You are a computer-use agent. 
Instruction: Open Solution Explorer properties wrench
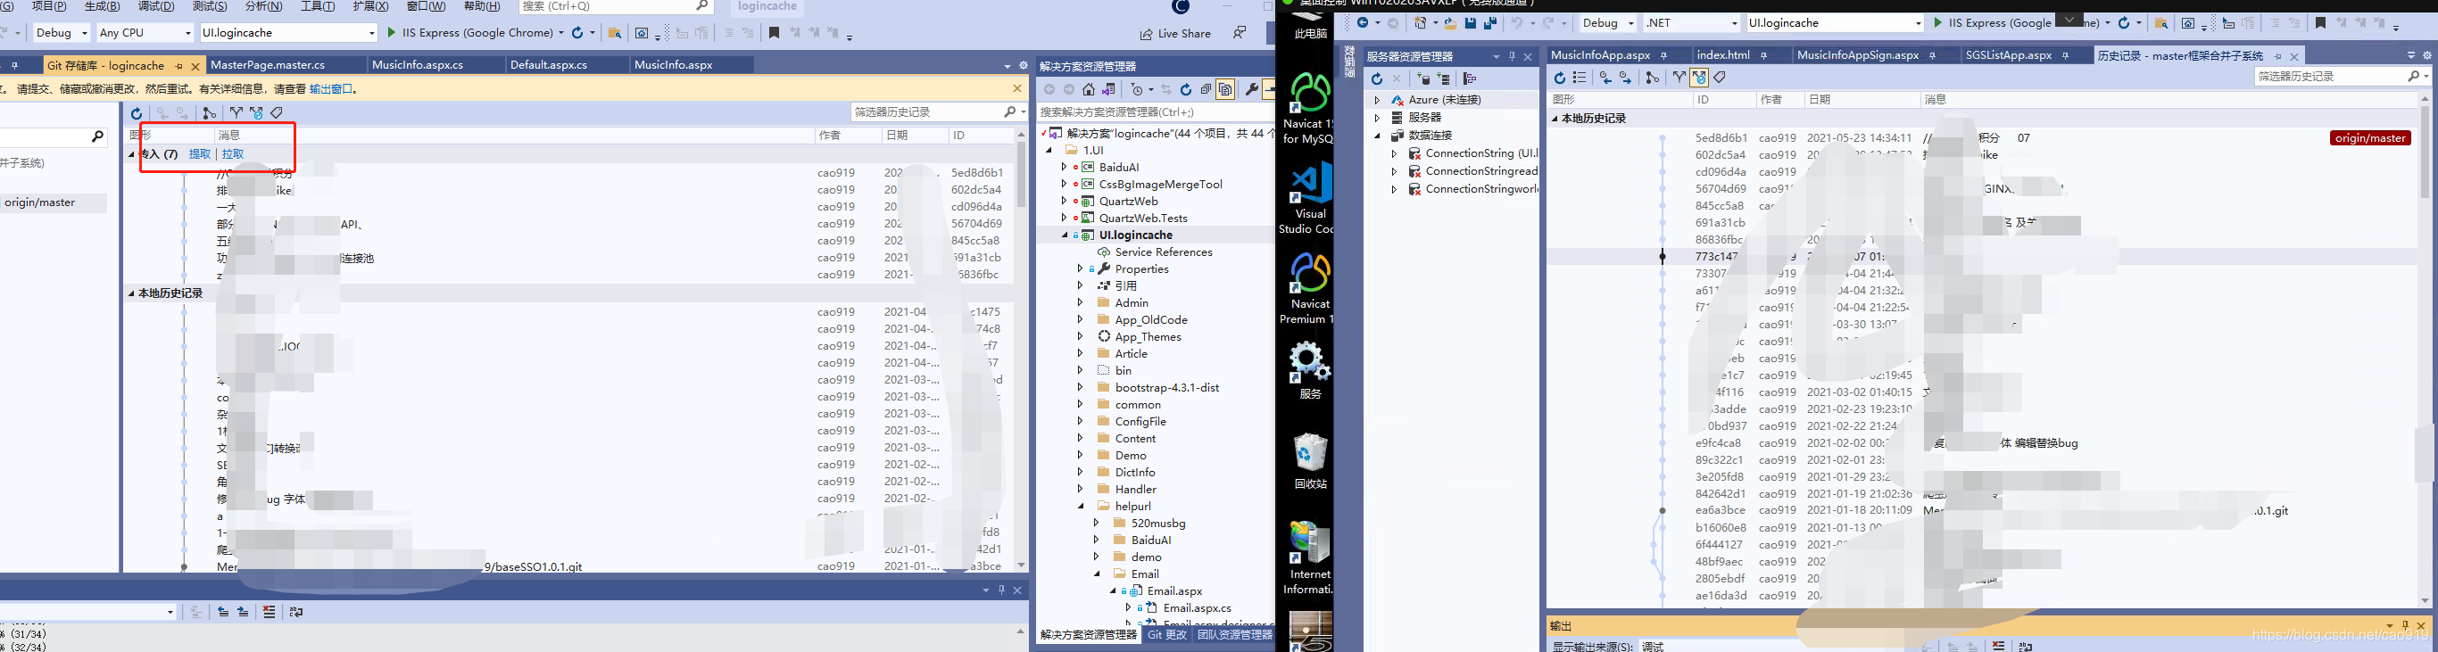pos(1251,89)
